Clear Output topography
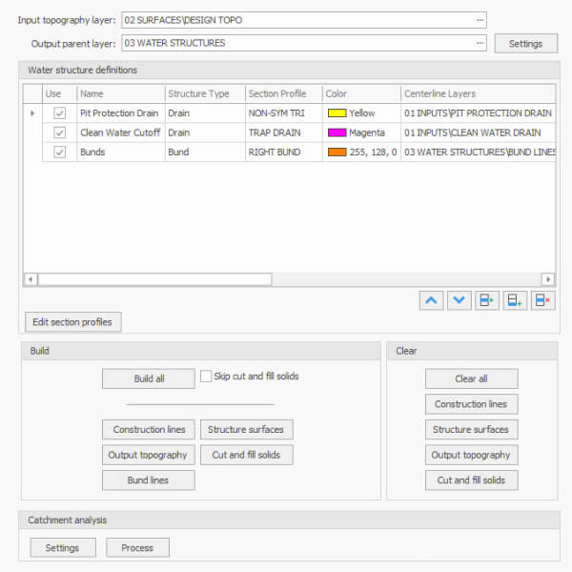Viewport: 572px width, 572px height. 471,455
